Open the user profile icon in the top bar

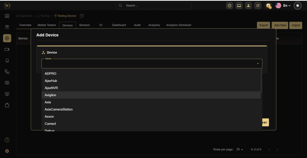[248, 6]
